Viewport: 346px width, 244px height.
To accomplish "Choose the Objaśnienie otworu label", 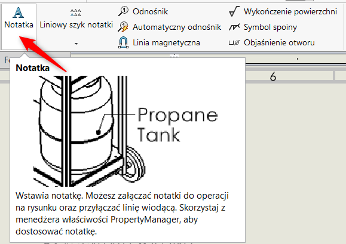I will [279, 42].
